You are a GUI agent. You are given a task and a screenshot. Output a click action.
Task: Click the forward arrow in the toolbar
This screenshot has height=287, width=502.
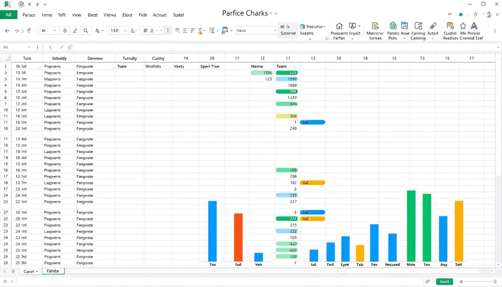[x=16, y=31]
